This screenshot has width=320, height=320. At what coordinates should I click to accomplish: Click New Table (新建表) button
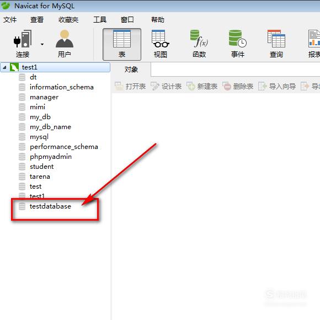pyautogui.click(x=202, y=86)
